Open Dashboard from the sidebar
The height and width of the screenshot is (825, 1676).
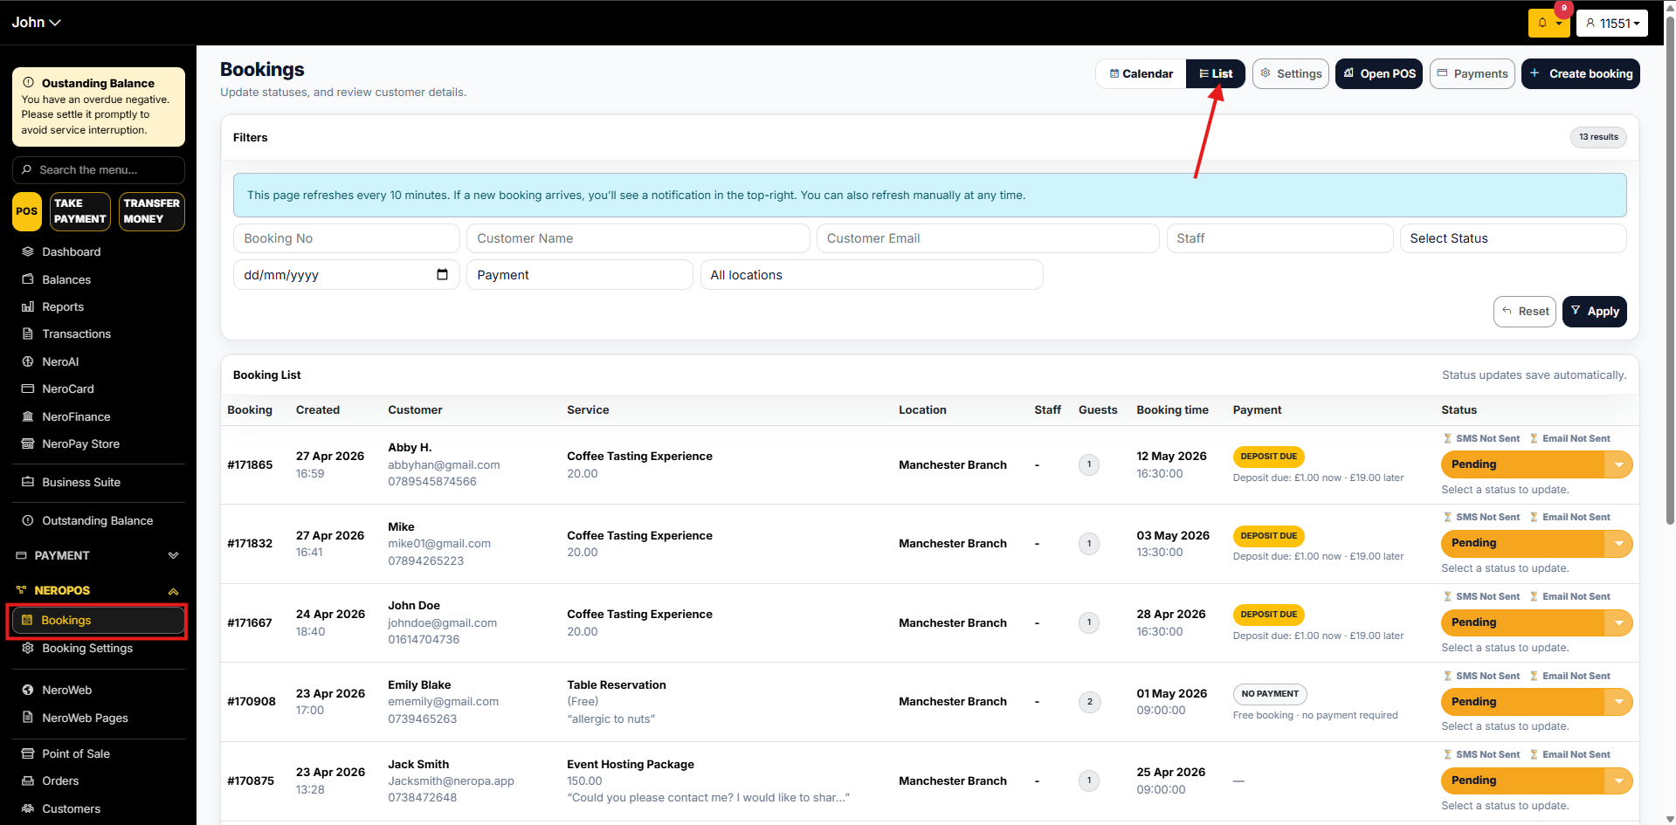(x=71, y=251)
